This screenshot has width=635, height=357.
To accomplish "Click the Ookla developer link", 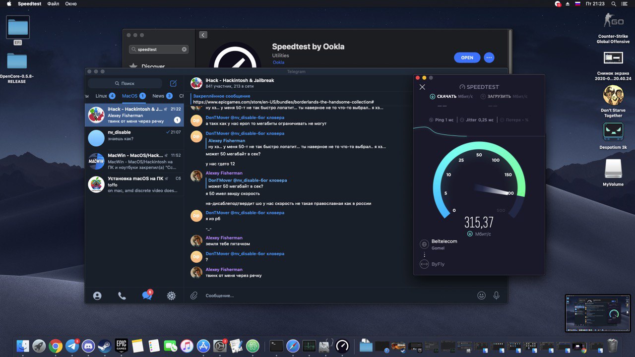I will (x=278, y=62).
